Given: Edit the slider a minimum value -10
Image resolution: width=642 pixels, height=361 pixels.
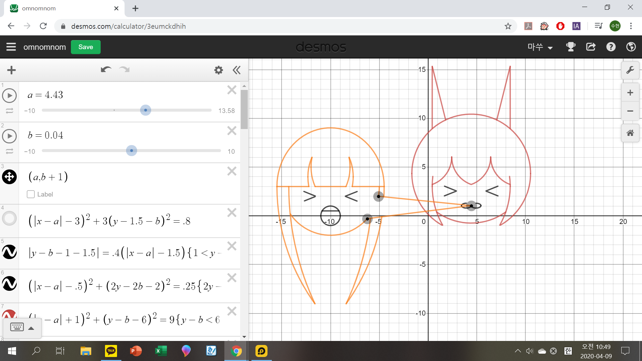Looking at the screenshot, I should tap(29, 111).
